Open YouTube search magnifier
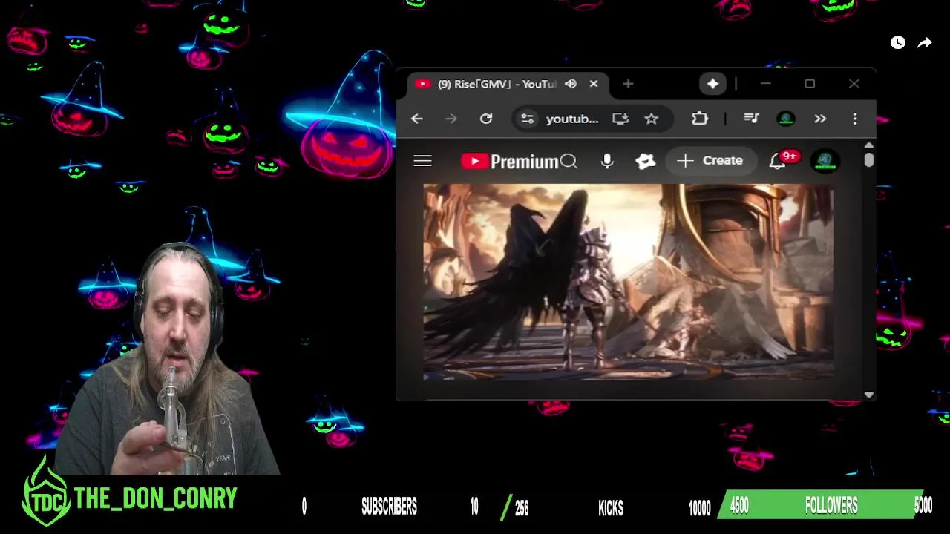Screen dimensions: 950x534 [569, 161]
